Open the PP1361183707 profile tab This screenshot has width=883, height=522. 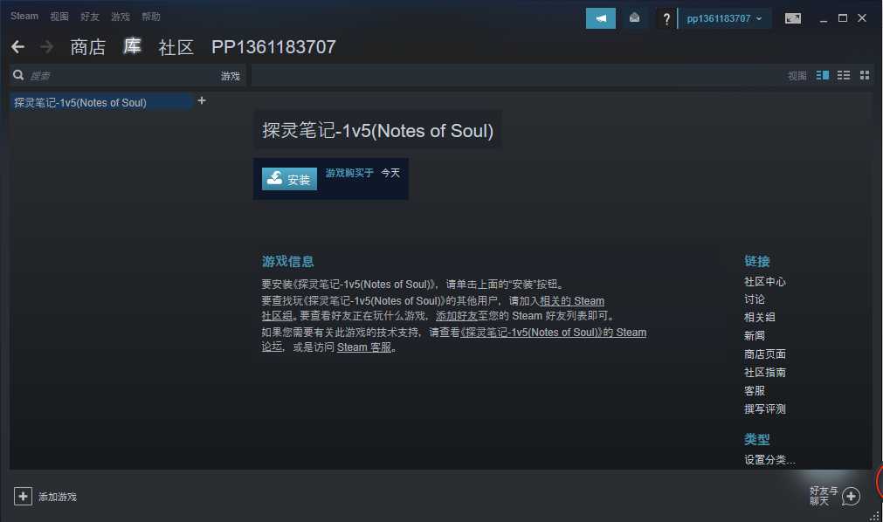(x=273, y=47)
